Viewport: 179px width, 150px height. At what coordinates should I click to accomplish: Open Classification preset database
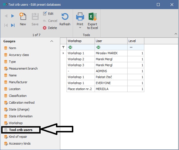18,96
